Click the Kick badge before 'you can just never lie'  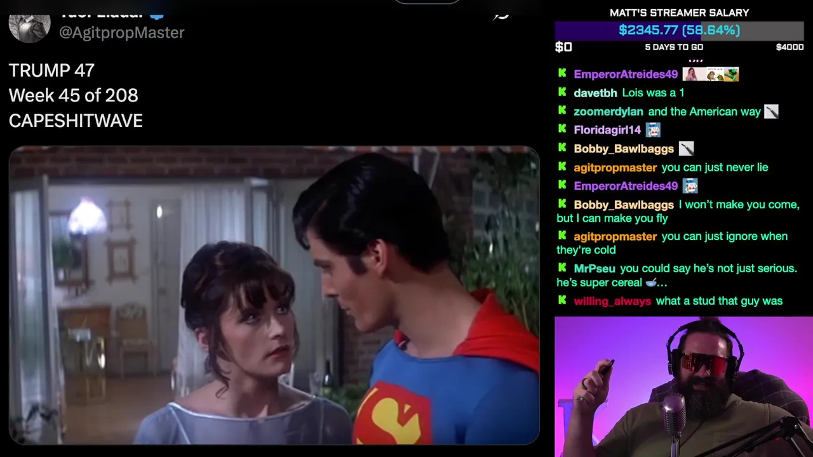click(562, 167)
